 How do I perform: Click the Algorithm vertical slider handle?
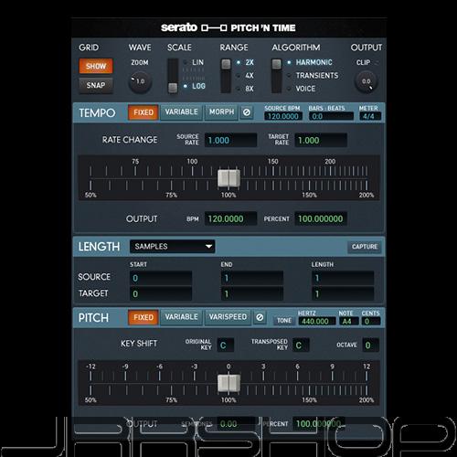[x=277, y=64]
